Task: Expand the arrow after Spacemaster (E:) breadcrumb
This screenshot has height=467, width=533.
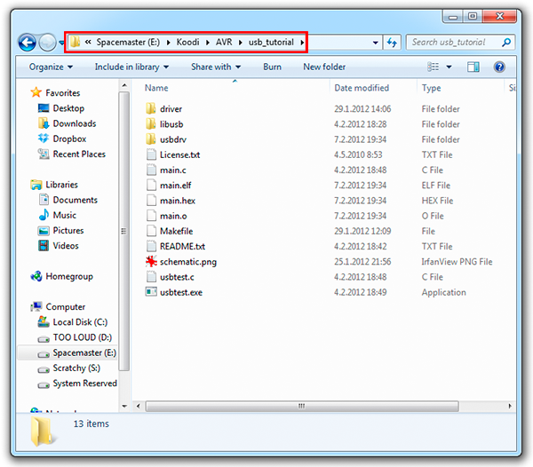Action: coord(168,43)
